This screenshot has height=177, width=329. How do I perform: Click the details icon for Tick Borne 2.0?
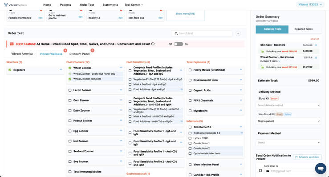241,127
